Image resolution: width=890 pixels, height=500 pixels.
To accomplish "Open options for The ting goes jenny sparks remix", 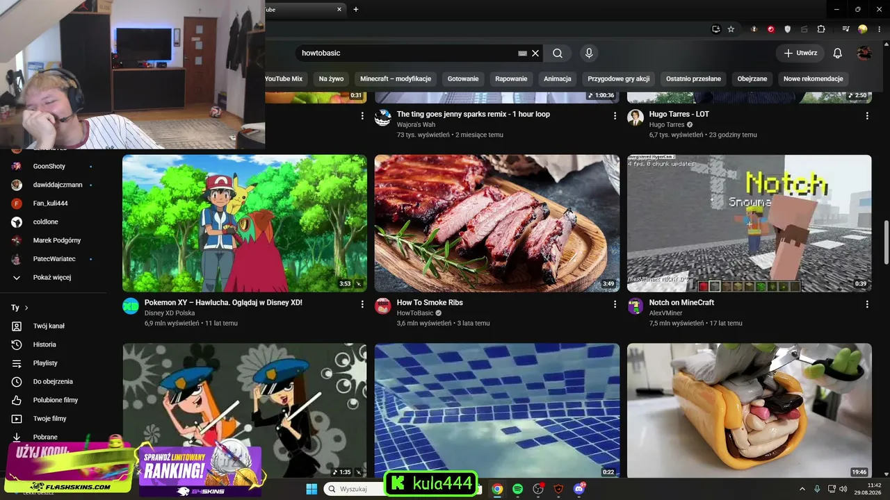I will (x=615, y=116).
